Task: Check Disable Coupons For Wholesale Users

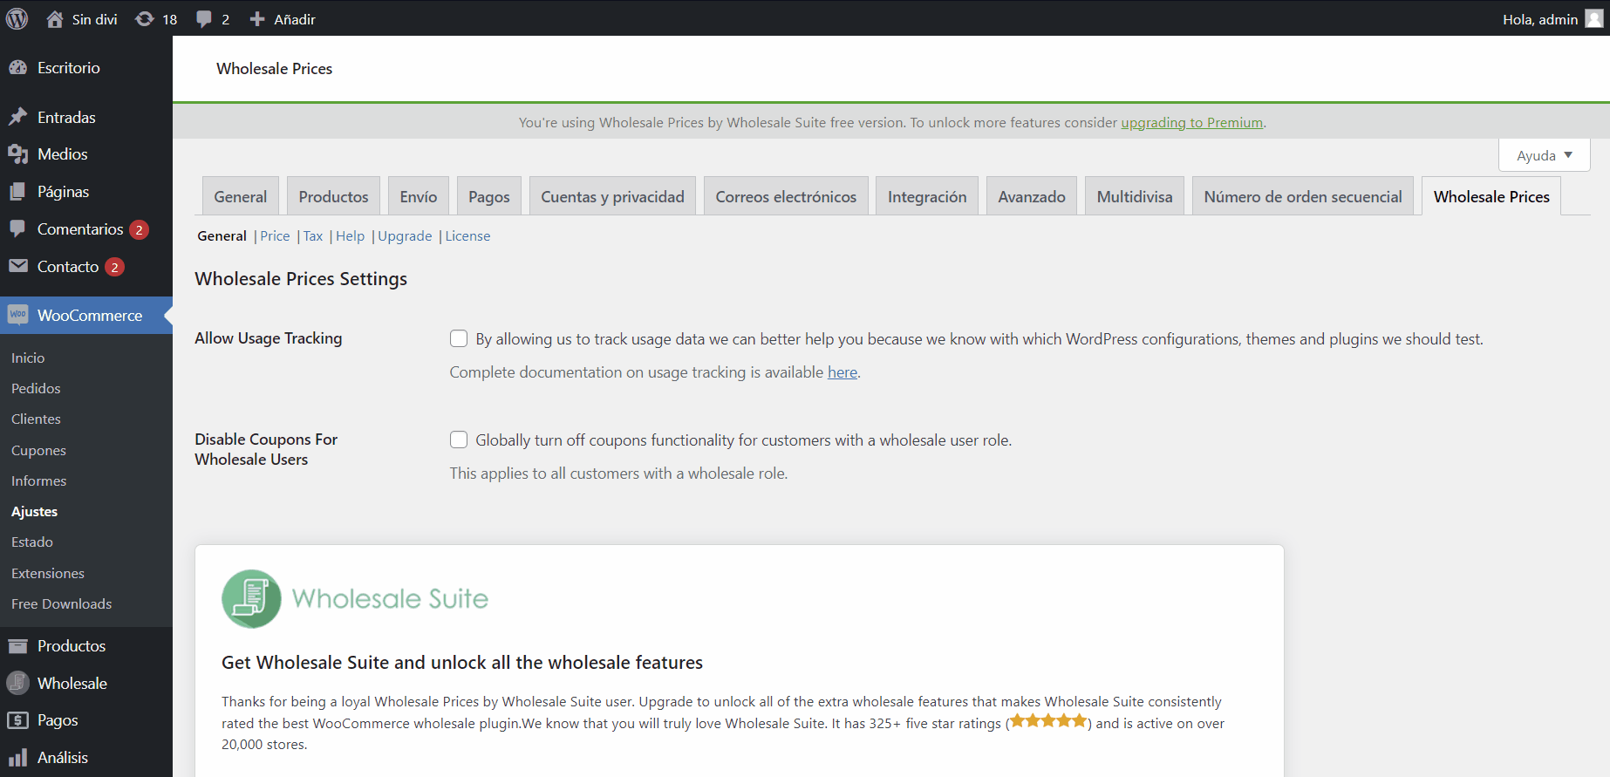Action: [x=459, y=440]
